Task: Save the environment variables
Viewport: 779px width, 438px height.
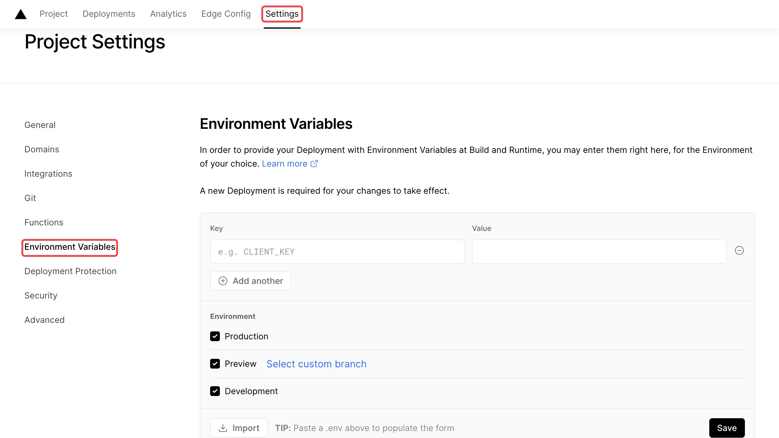Action: pyautogui.click(x=727, y=428)
